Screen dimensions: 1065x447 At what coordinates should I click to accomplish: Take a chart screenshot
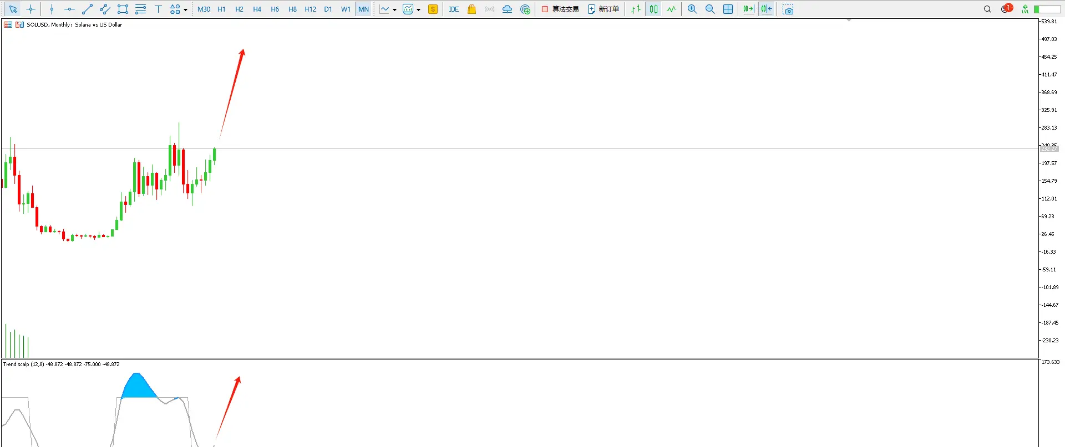(x=788, y=9)
